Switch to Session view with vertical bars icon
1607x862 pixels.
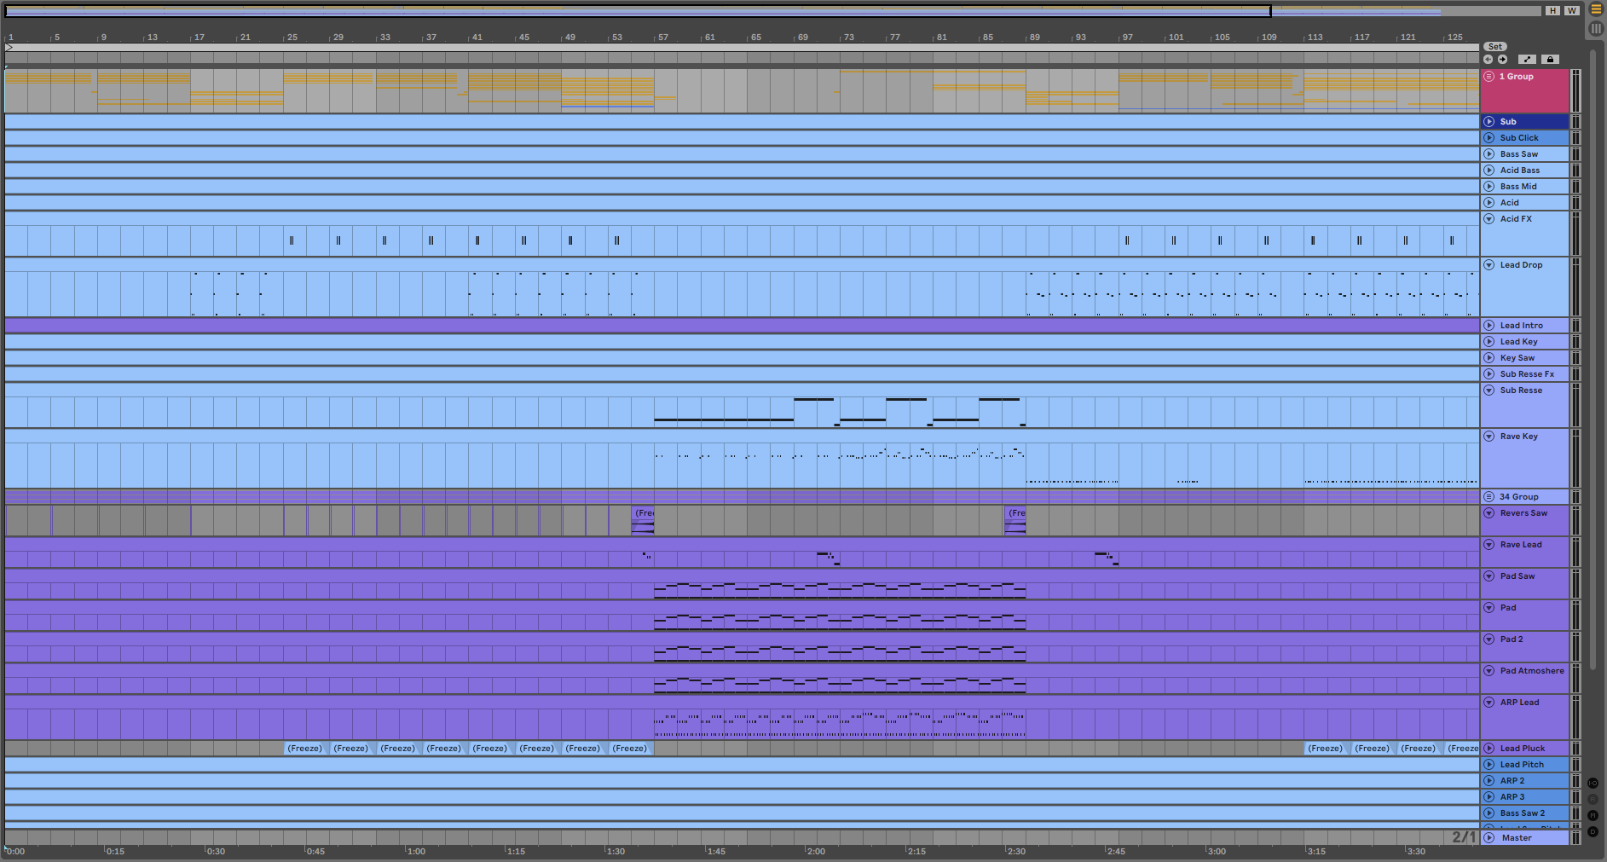point(1596,28)
